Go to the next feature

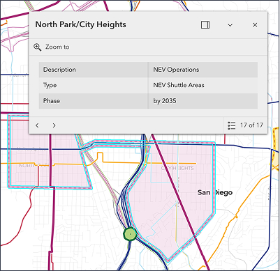coord(54,125)
